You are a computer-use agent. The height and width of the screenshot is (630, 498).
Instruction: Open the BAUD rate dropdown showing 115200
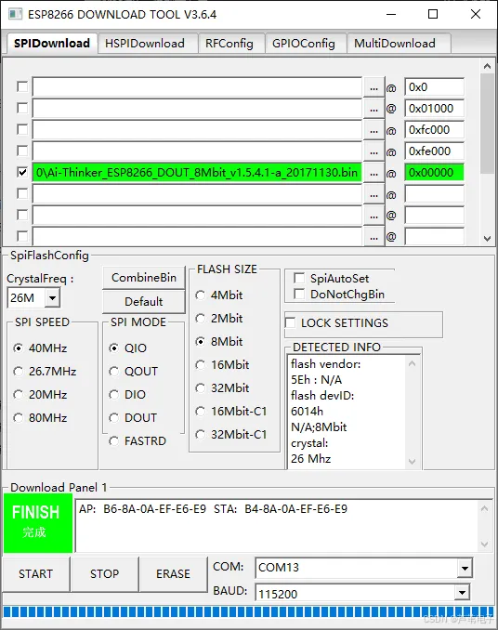click(463, 593)
